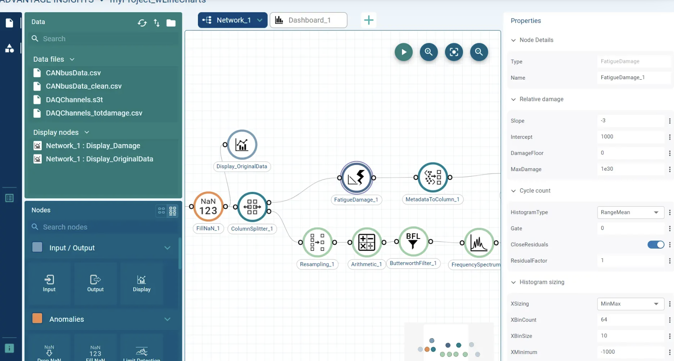
Task: Open the shapes icon in left sidebar
Action: (9, 48)
